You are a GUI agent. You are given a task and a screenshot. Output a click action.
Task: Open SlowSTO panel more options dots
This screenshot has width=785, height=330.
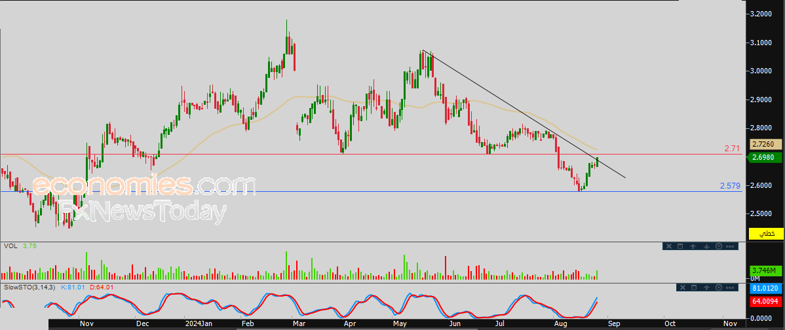(x=730, y=287)
